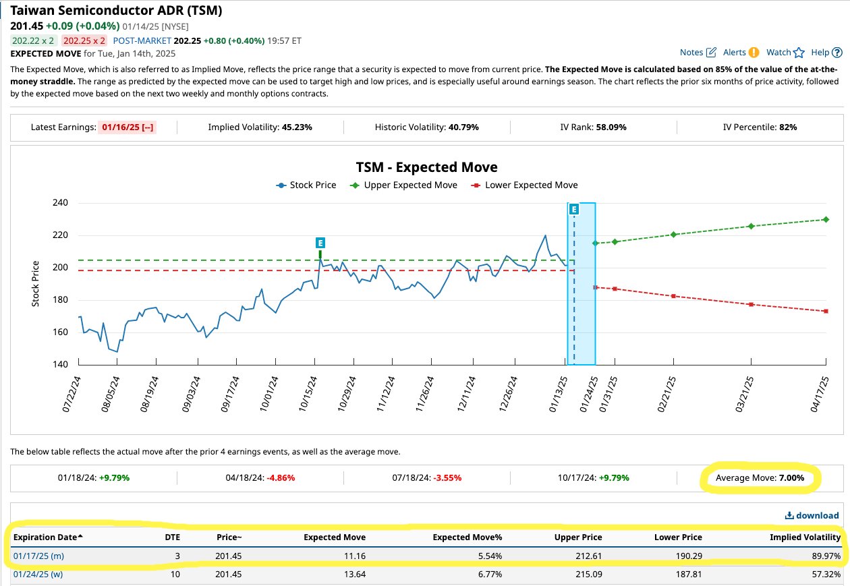Screen dimensions: 850x586
Task: Click the 10/17/24 earnings move +9.79%
Action: pyautogui.click(x=614, y=477)
